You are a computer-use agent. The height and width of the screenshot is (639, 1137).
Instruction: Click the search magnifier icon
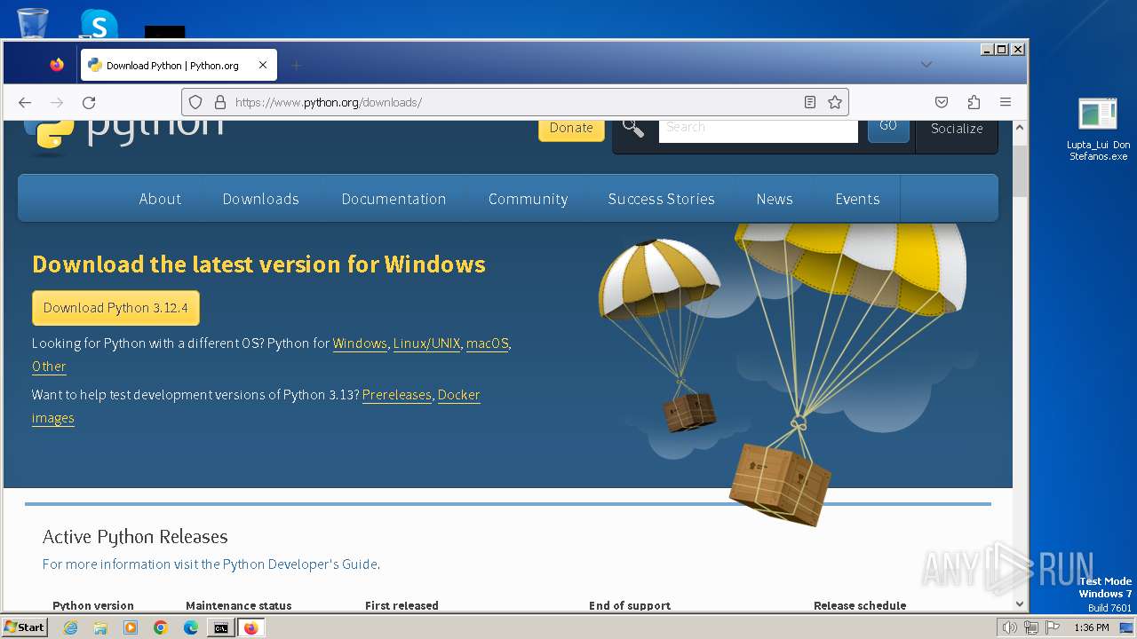pyautogui.click(x=633, y=128)
